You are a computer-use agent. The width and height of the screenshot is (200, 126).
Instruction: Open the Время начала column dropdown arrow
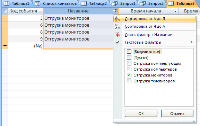(x=175, y=11)
